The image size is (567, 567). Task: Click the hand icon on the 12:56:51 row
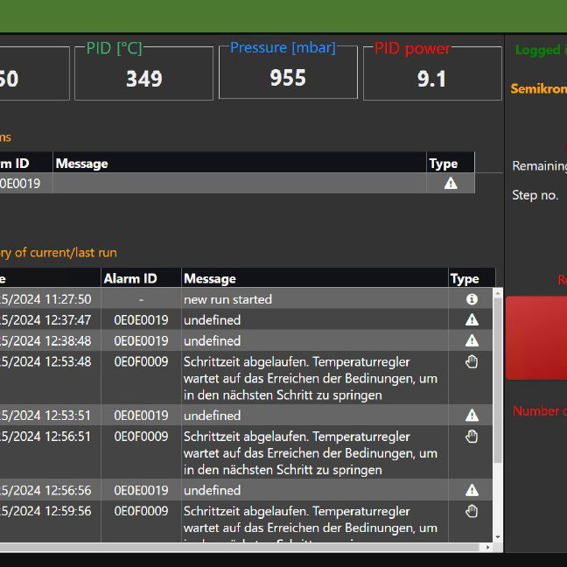472,437
